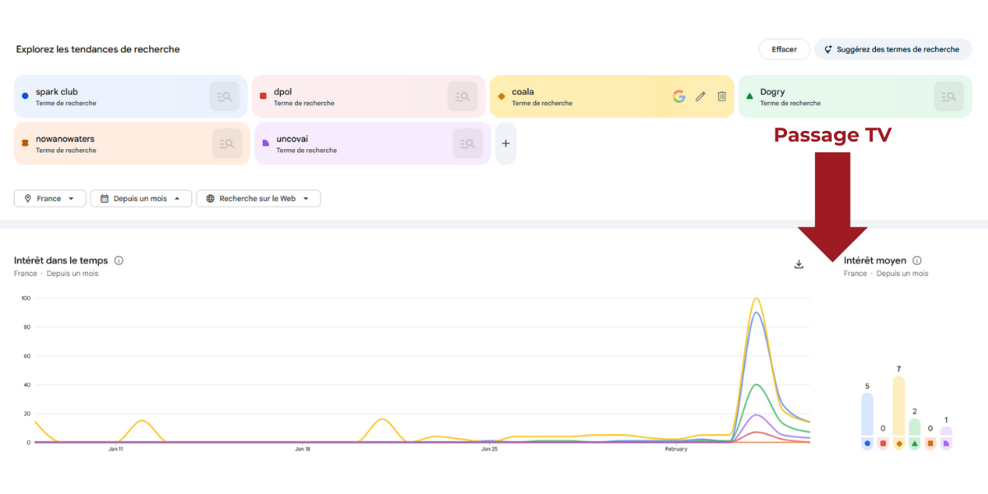Add a new search term with plus button
This screenshot has width=988, height=494.
click(x=506, y=143)
